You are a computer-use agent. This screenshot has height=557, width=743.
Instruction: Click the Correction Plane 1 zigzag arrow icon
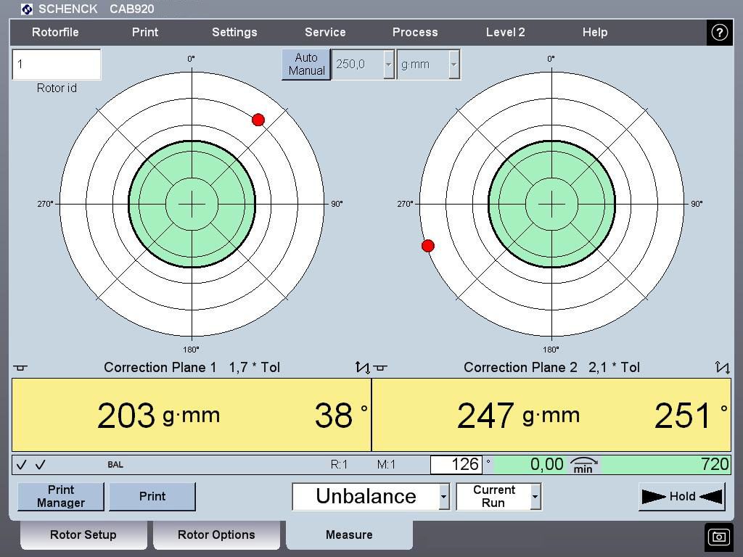pyautogui.click(x=362, y=368)
